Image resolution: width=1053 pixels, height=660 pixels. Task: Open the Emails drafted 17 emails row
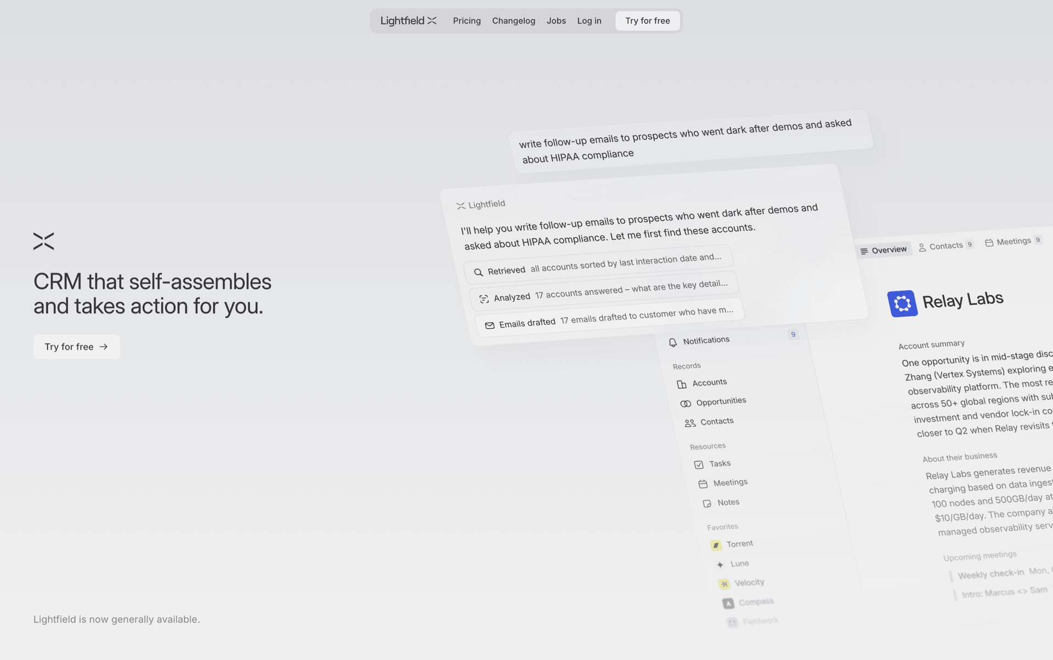[609, 317]
